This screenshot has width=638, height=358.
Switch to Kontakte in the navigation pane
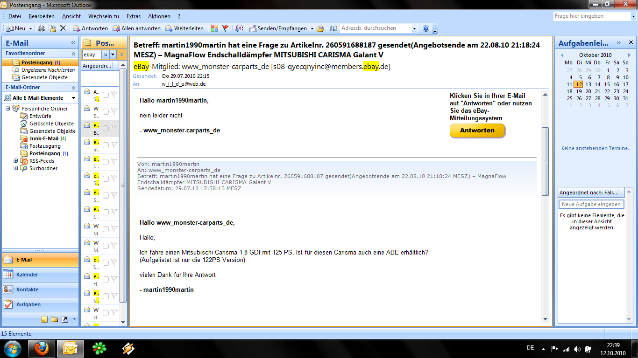pos(40,289)
